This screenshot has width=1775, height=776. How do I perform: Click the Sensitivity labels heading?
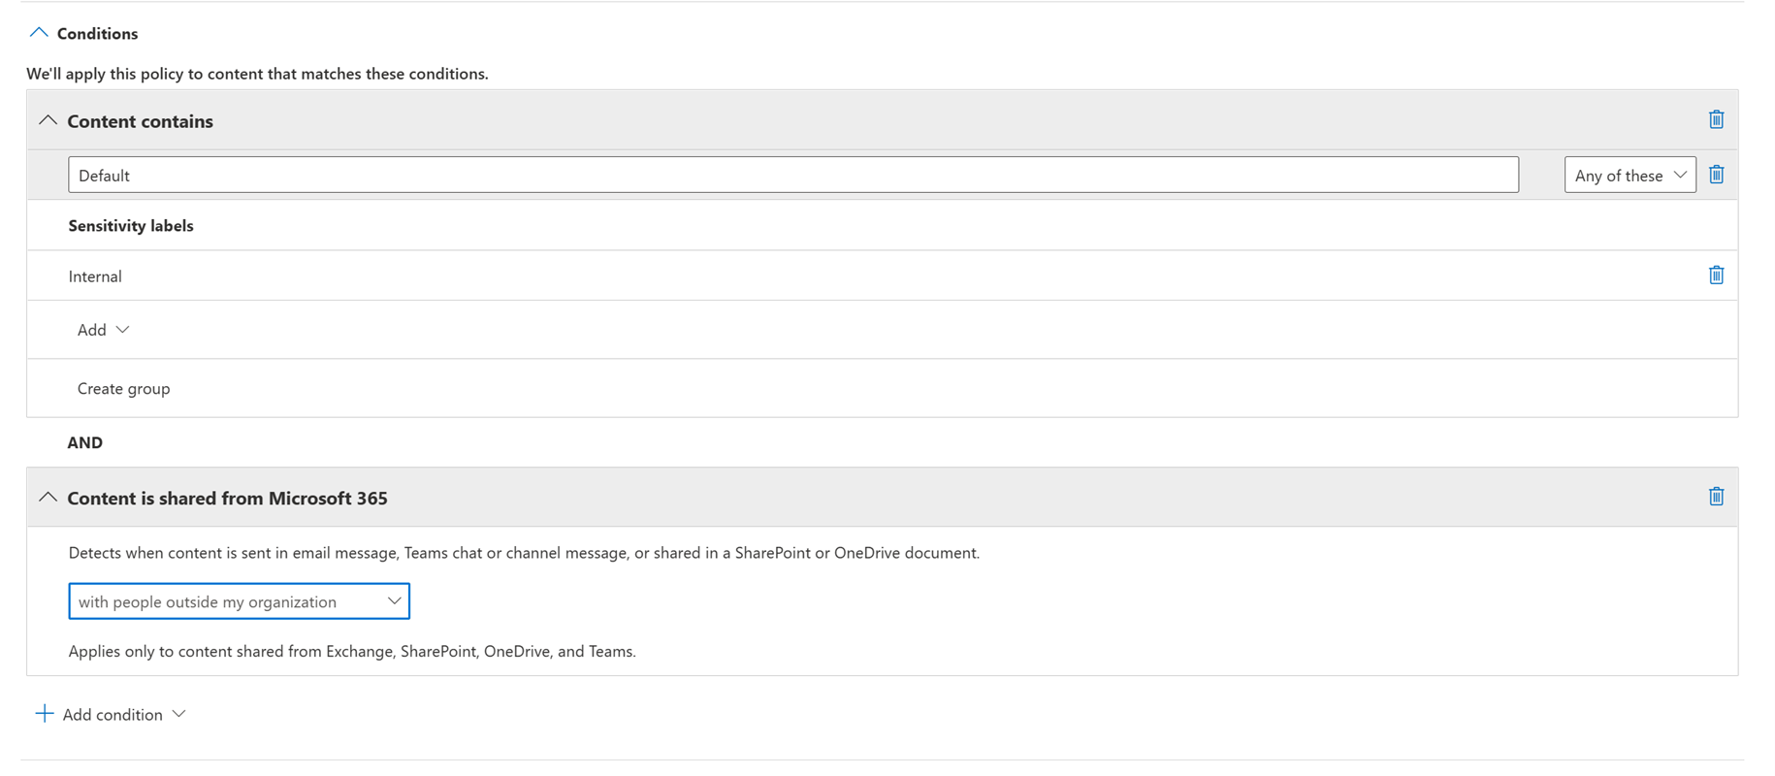pos(131,226)
